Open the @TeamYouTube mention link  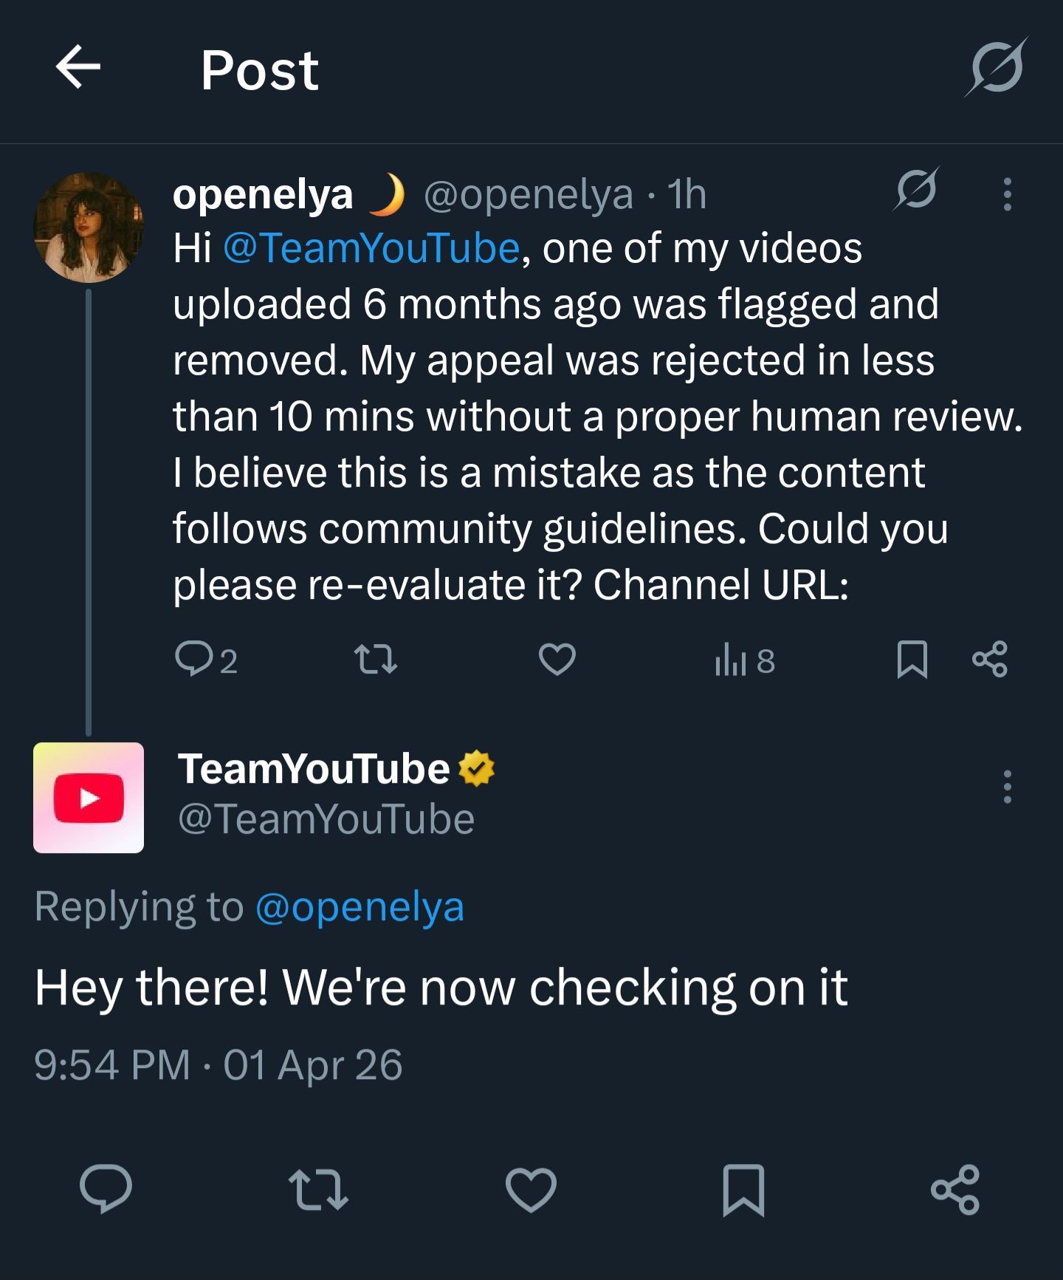pos(371,248)
